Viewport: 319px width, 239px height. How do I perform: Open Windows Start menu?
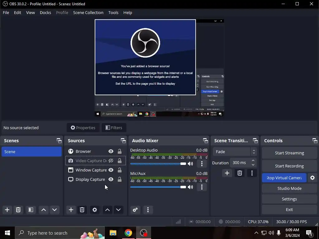(7, 233)
